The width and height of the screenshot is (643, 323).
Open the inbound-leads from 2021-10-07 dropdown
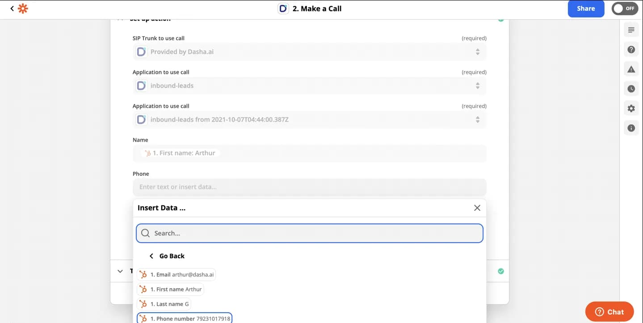click(309, 120)
